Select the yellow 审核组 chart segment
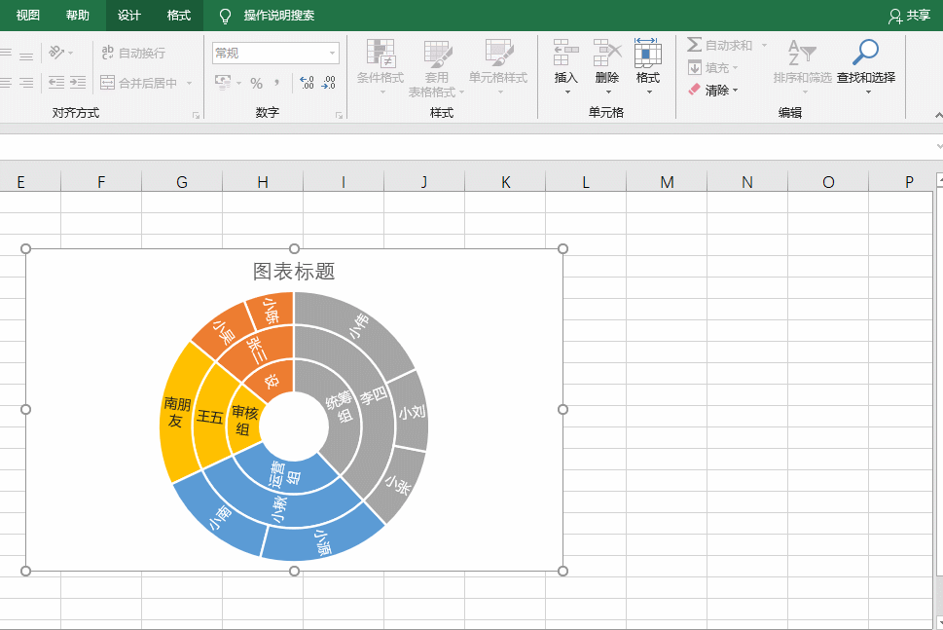The width and height of the screenshot is (943, 630). point(243,421)
